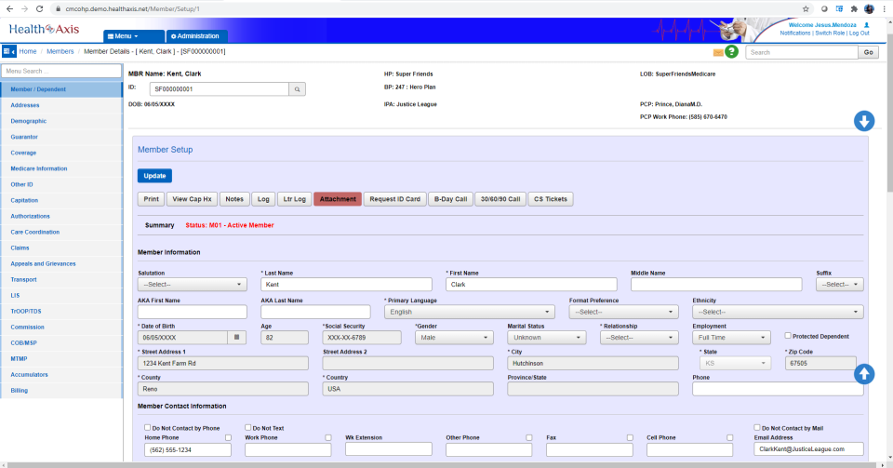Click Notifications link
Viewport: 893px width, 468px height.
coord(795,33)
